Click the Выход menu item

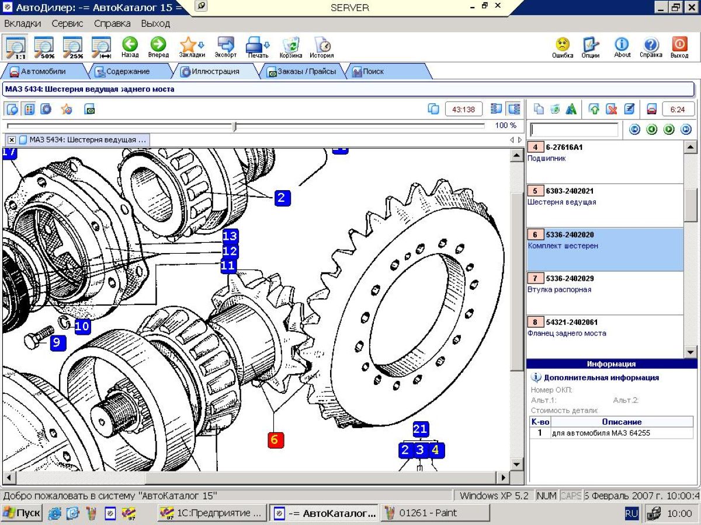coord(155,24)
